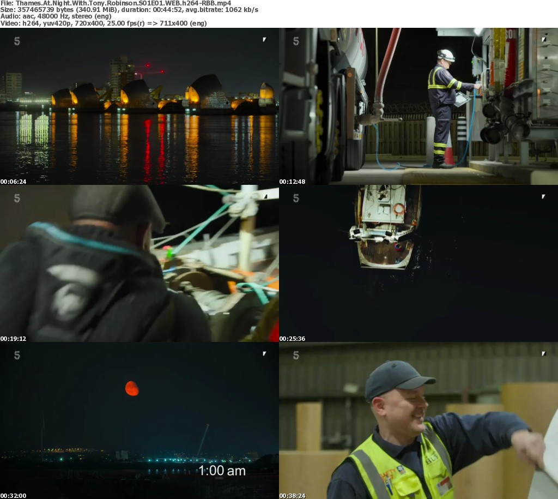Screen dimensions: 558x499
Task: Click the Channel 5 logo on overhead boat frame
Action: point(296,198)
